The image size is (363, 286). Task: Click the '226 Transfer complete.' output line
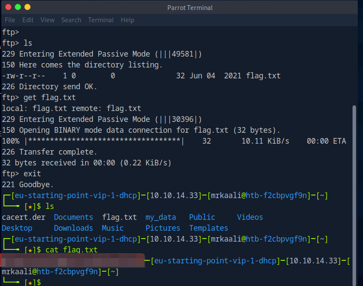click(50, 152)
